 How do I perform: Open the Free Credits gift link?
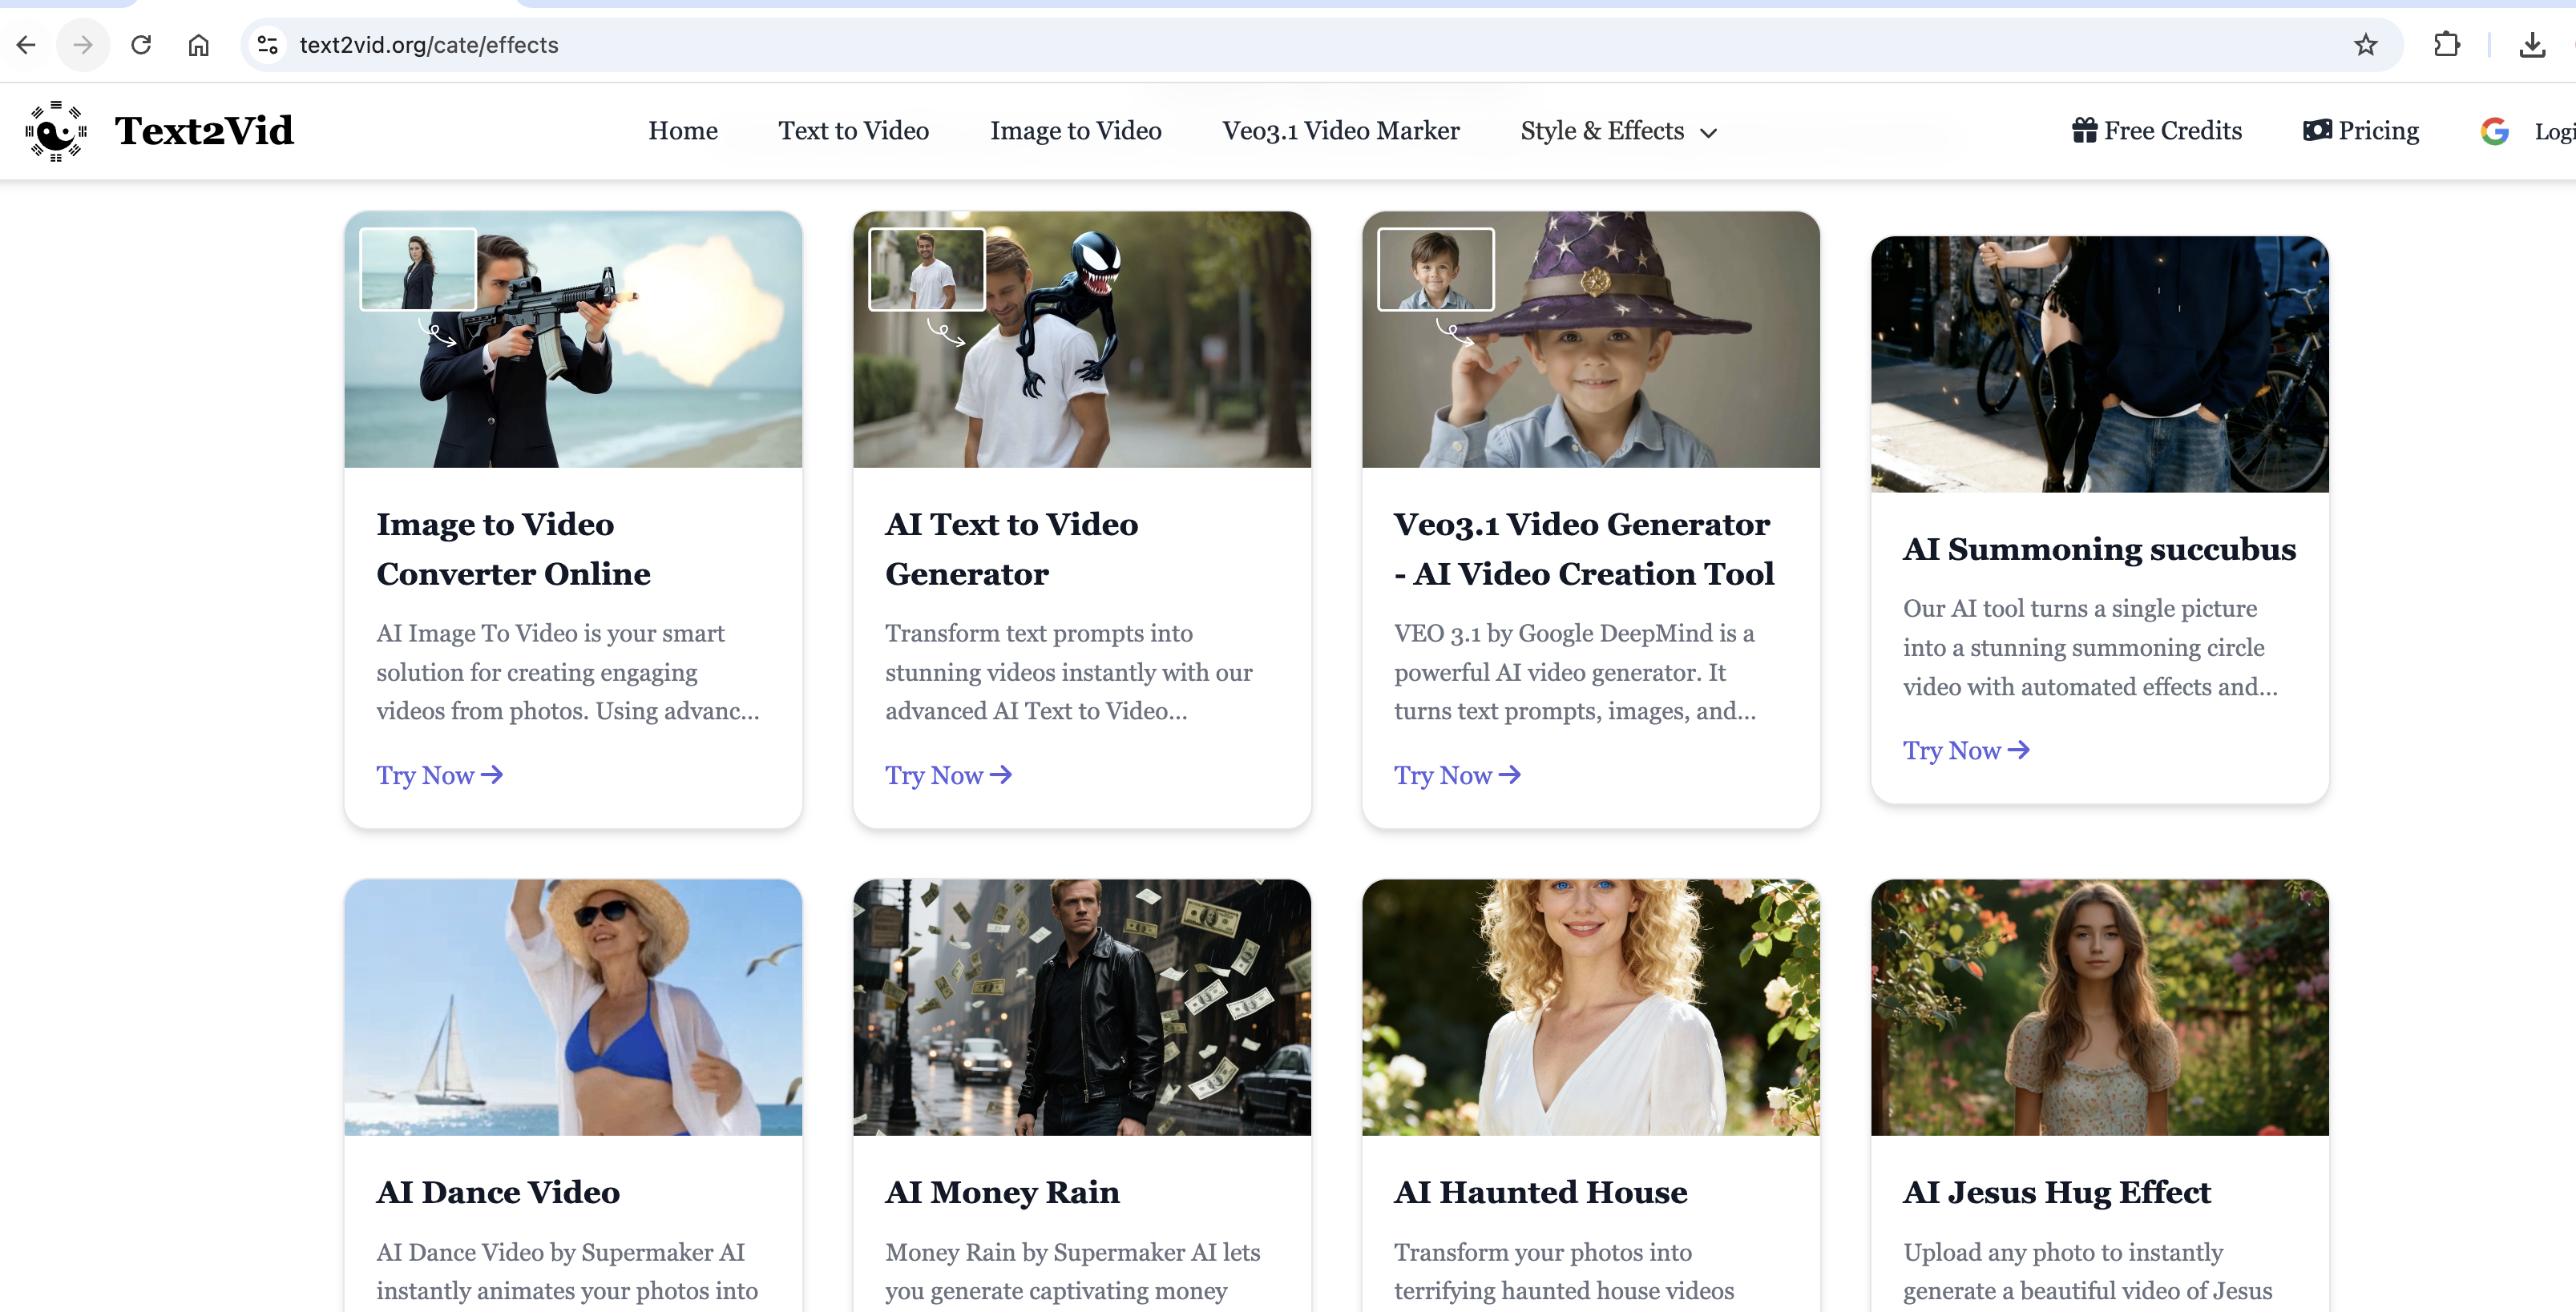tap(2157, 131)
